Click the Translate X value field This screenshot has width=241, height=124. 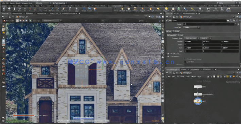[193, 42]
